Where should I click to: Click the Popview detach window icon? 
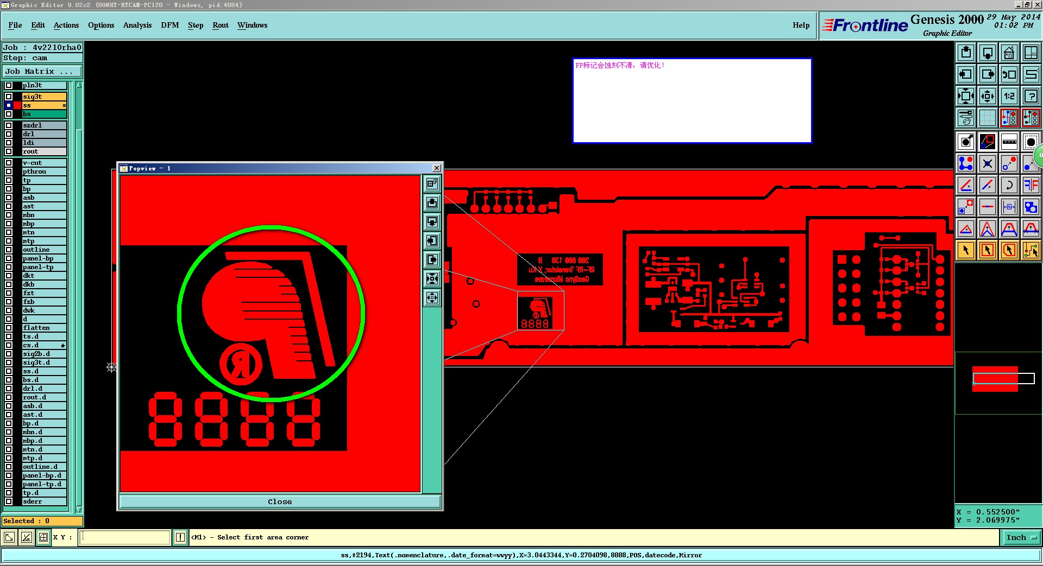[432, 184]
